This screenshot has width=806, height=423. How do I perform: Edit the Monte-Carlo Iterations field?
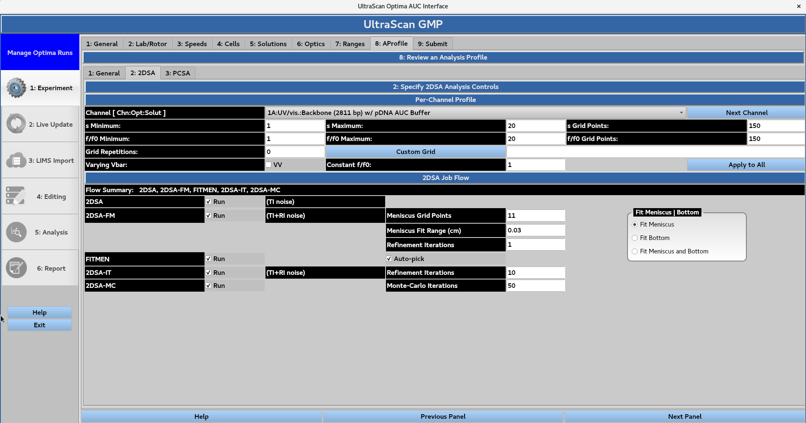(536, 285)
